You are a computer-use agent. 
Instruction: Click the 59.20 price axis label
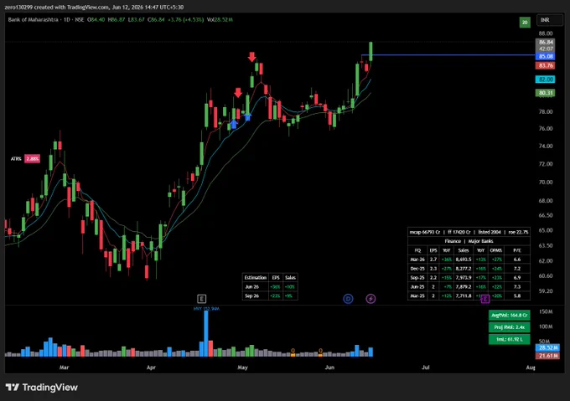[546, 291]
